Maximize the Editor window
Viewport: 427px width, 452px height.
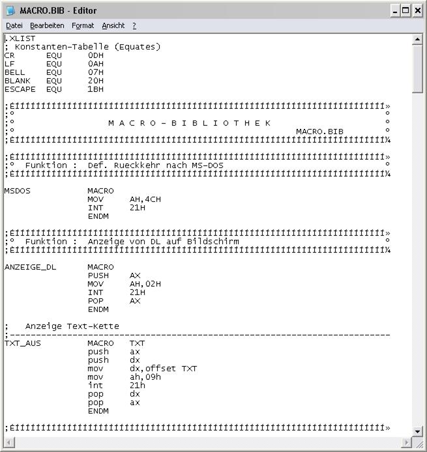pyautogui.click(x=406, y=10)
